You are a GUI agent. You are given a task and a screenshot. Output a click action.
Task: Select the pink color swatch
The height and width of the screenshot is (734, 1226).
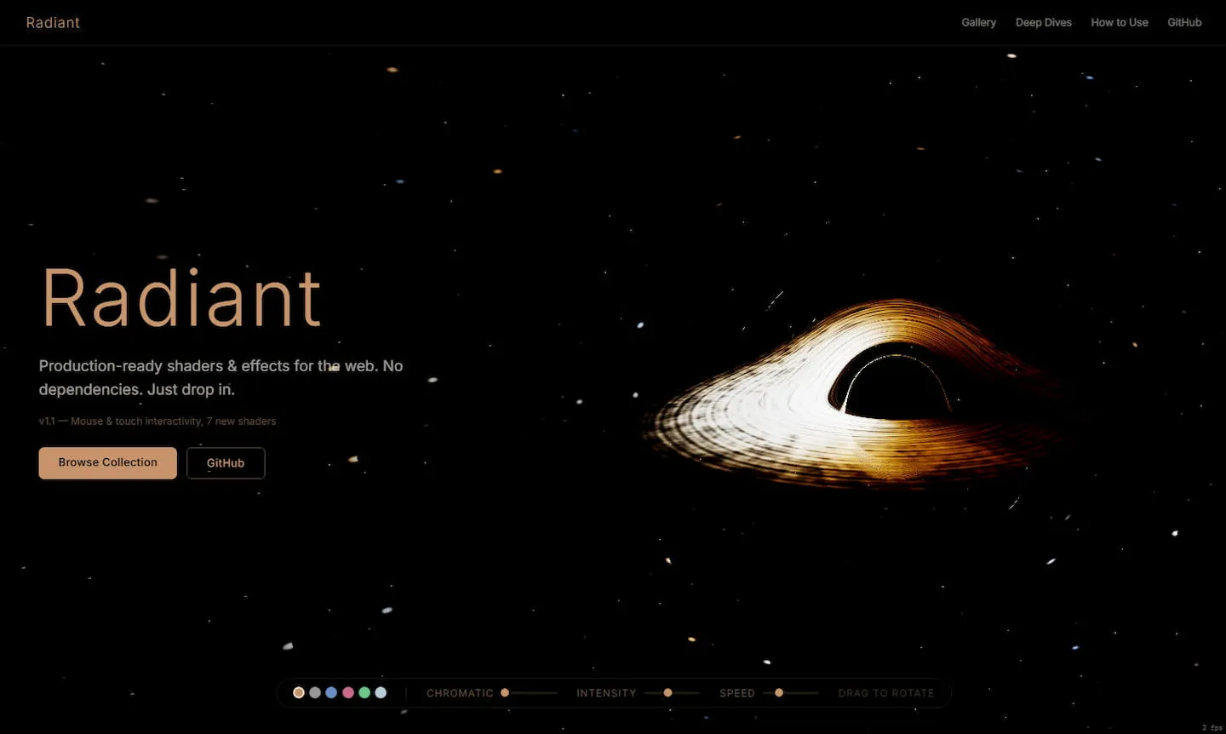(347, 692)
